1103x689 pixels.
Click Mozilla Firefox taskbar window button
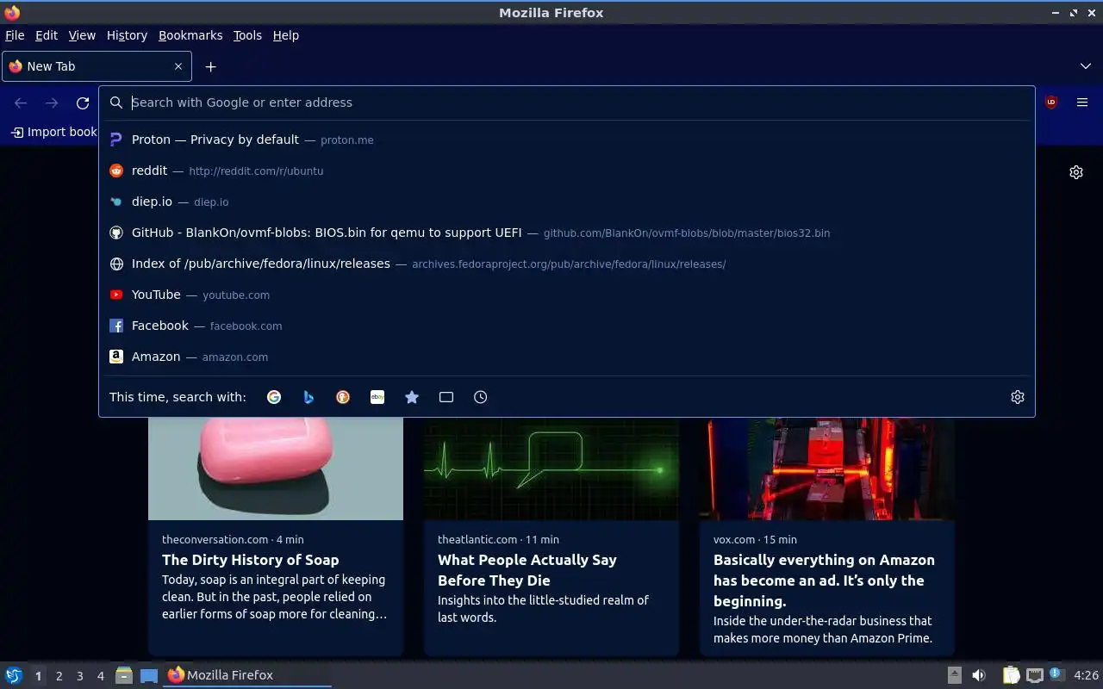pos(247,675)
